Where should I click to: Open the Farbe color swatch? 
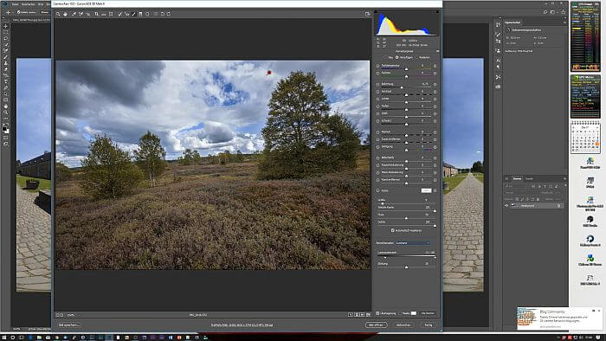click(x=426, y=190)
